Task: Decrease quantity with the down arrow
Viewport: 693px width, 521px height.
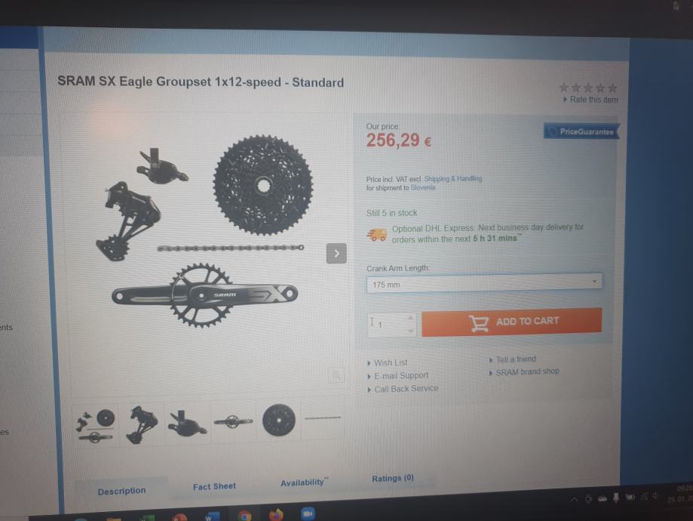Action: coord(410,331)
